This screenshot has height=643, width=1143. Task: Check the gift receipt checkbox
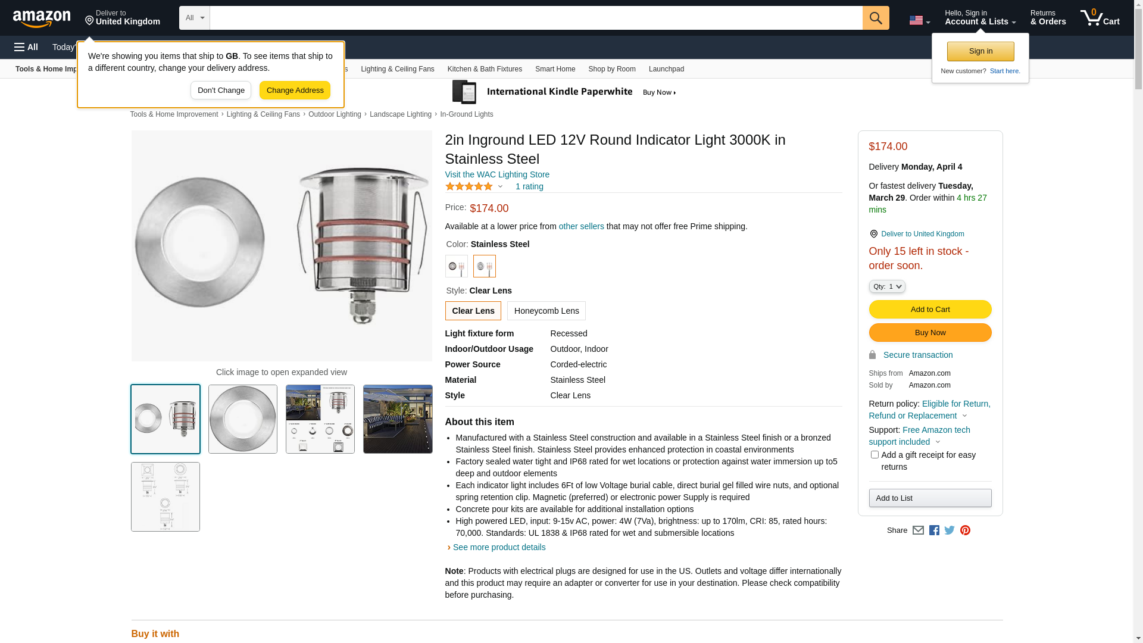(875, 455)
